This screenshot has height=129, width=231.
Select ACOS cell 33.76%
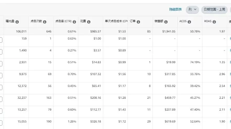tap(195, 74)
